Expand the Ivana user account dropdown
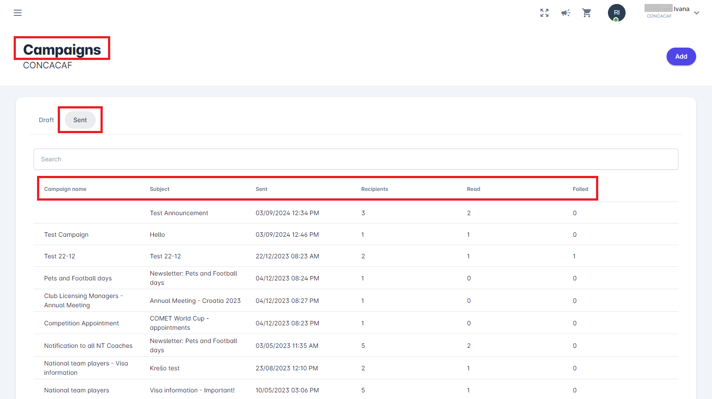This screenshot has width=712, height=399. tap(697, 13)
